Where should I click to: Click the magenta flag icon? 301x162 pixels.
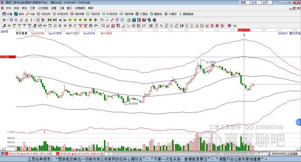pos(44,20)
